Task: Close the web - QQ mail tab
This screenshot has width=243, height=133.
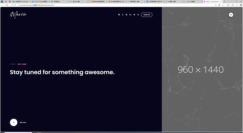Action: 202,2
